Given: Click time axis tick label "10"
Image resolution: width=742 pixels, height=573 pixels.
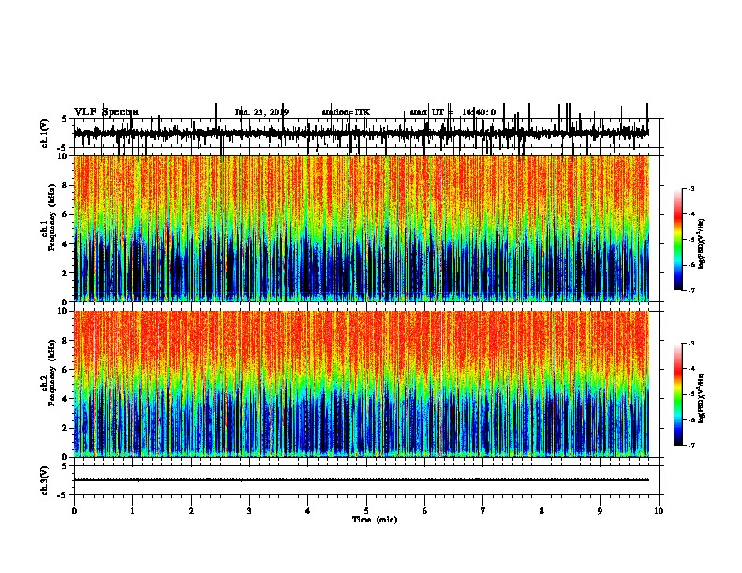Looking at the screenshot, I should [x=659, y=511].
